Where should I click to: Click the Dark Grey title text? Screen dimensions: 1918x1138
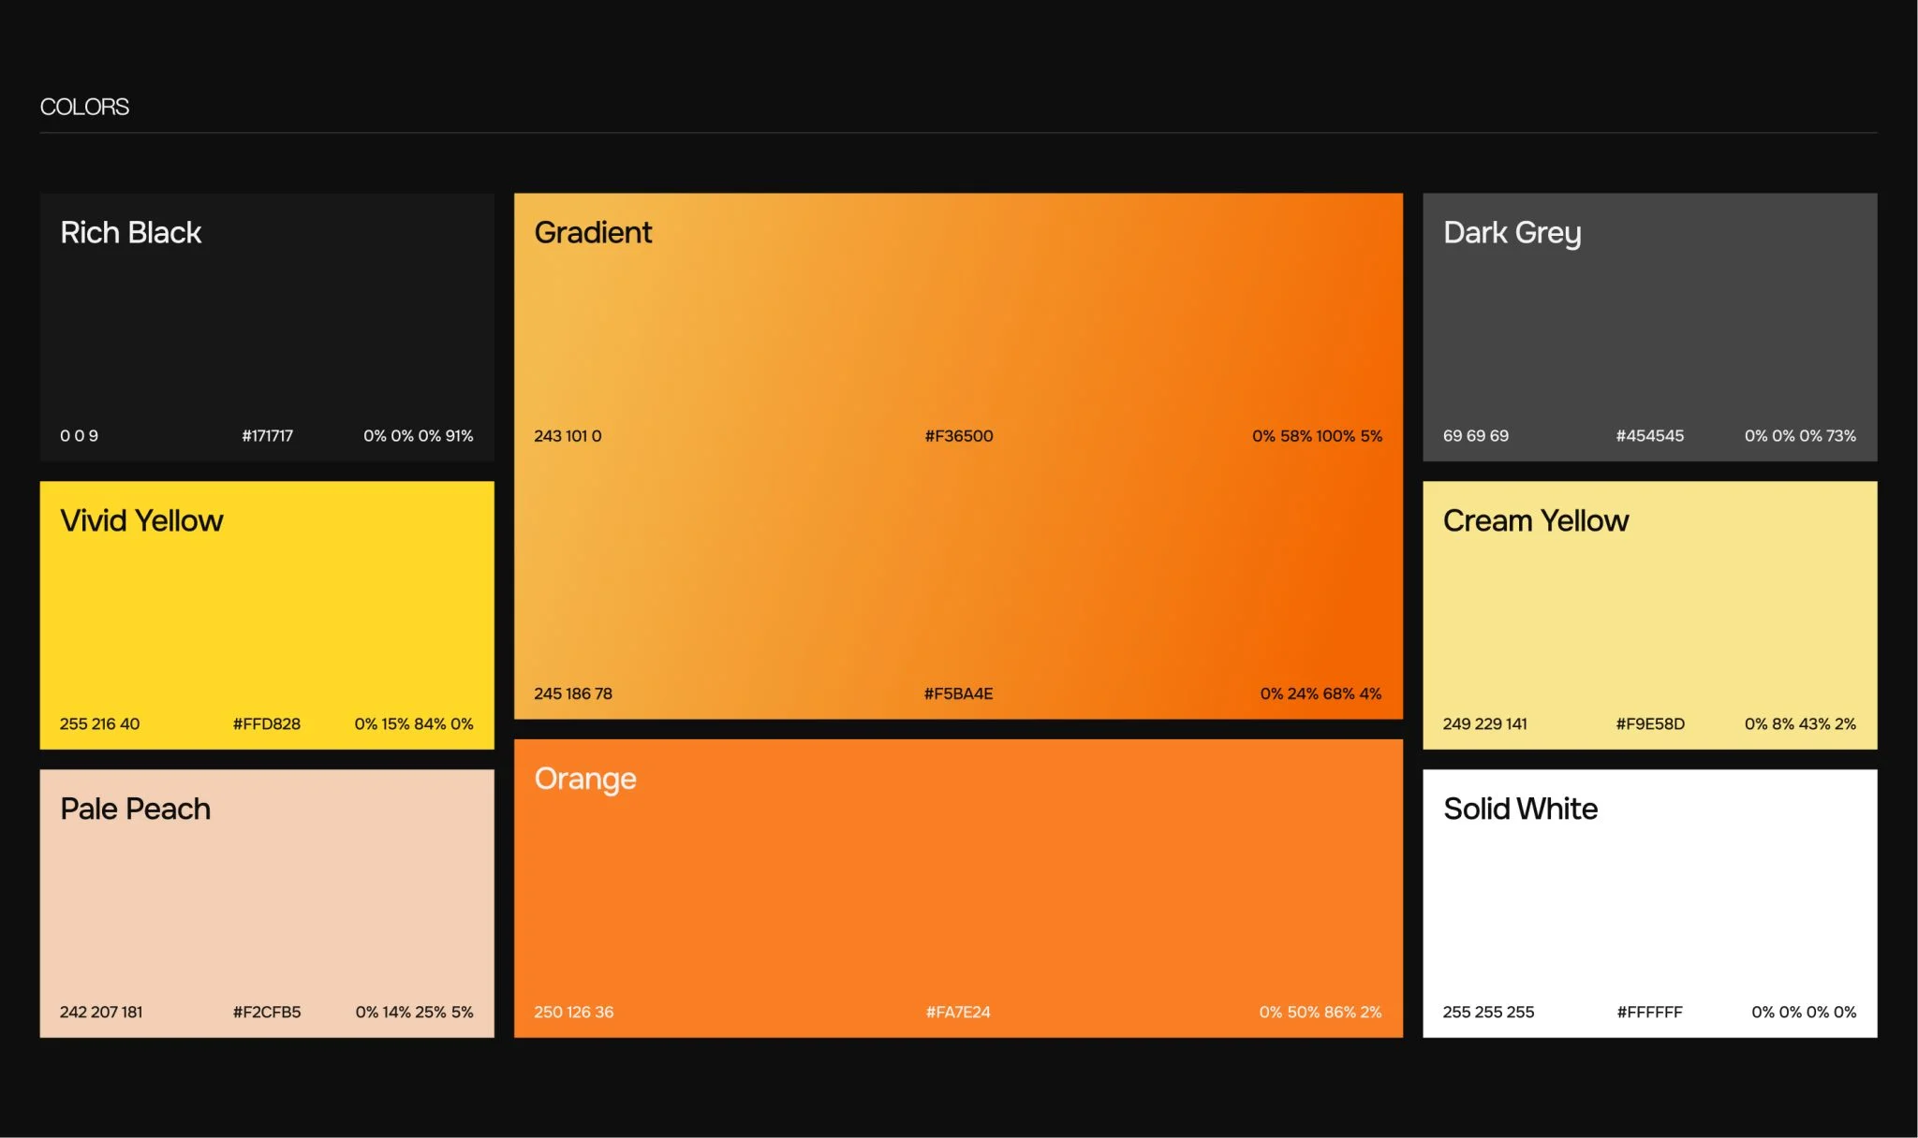point(1512,232)
